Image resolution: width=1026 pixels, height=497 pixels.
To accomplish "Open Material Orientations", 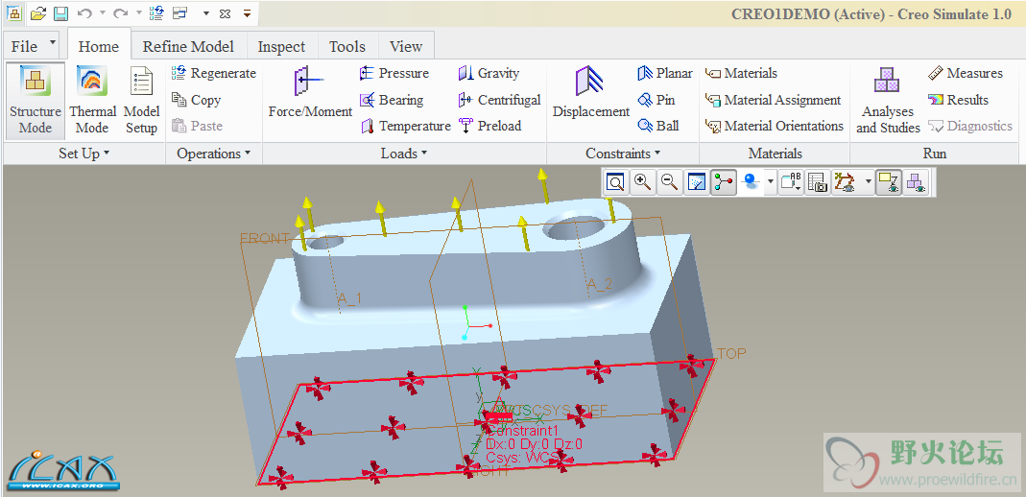I will point(775,126).
